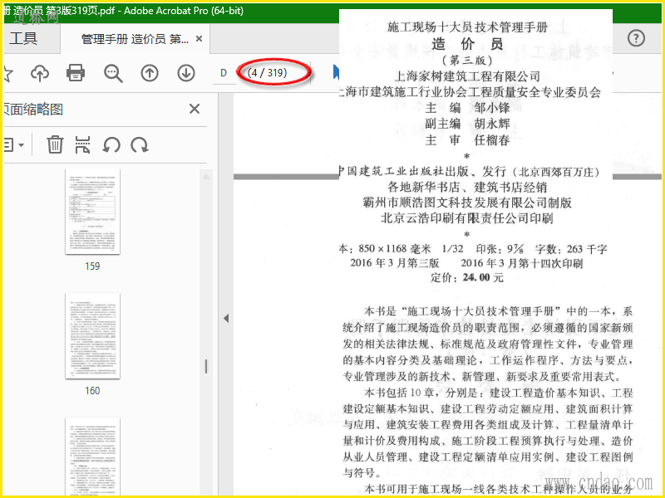Click the (4 / 319) page count text
665x498 pixels.
[x=267, y=73]
